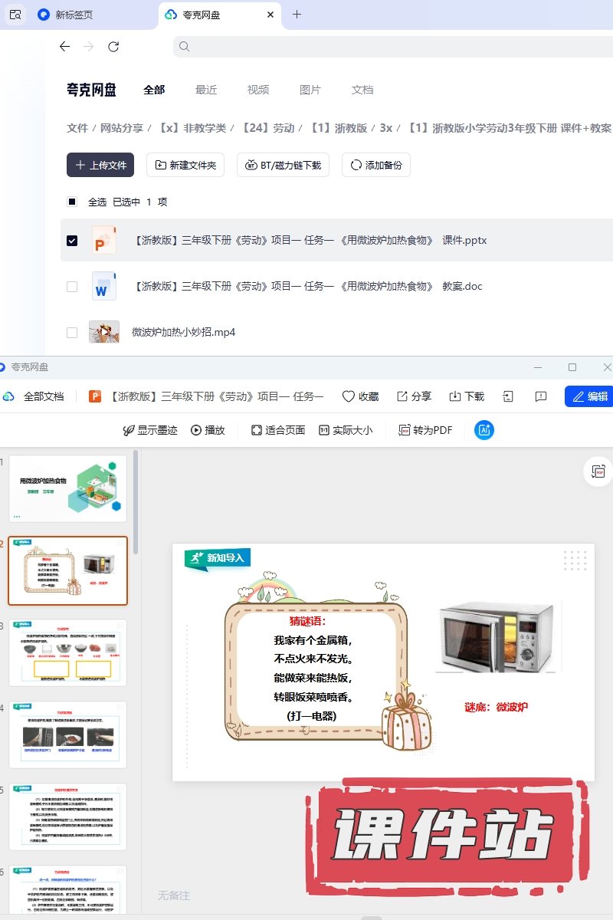Click 转为PDF in the viewer toolbar
Image resolution: width=613 pixels, height=920 pixels.
pos(426,430)
